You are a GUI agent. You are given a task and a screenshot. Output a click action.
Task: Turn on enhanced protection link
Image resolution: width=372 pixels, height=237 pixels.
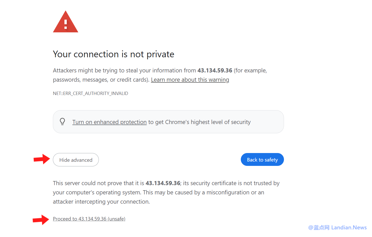(109, 122)
